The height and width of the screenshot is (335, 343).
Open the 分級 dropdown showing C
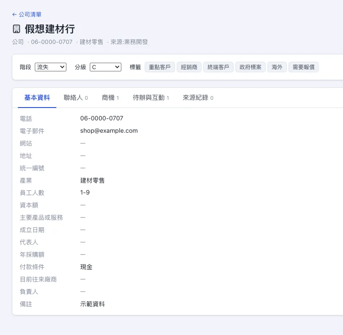click(x=105, y=67)
